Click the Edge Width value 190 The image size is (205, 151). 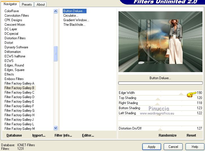(199, 93)
